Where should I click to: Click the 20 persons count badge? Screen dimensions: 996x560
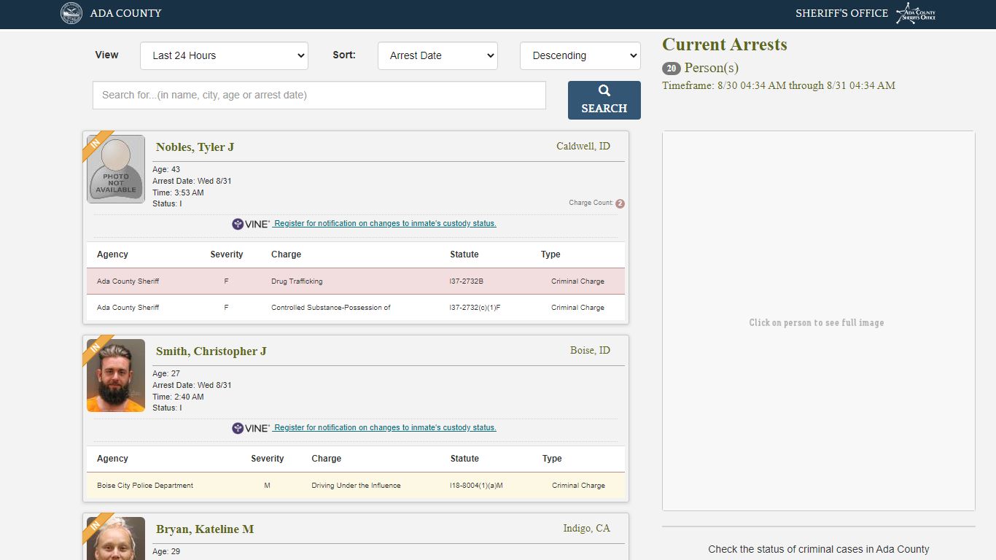pos(672,69)
